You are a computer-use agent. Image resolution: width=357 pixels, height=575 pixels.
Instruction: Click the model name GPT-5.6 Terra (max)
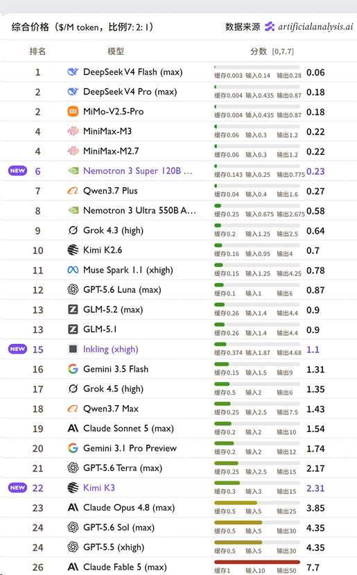tap(123, 468)
